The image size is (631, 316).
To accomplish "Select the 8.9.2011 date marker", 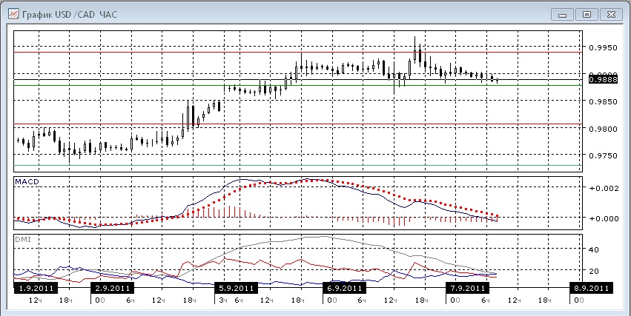I will click(591, 288).
